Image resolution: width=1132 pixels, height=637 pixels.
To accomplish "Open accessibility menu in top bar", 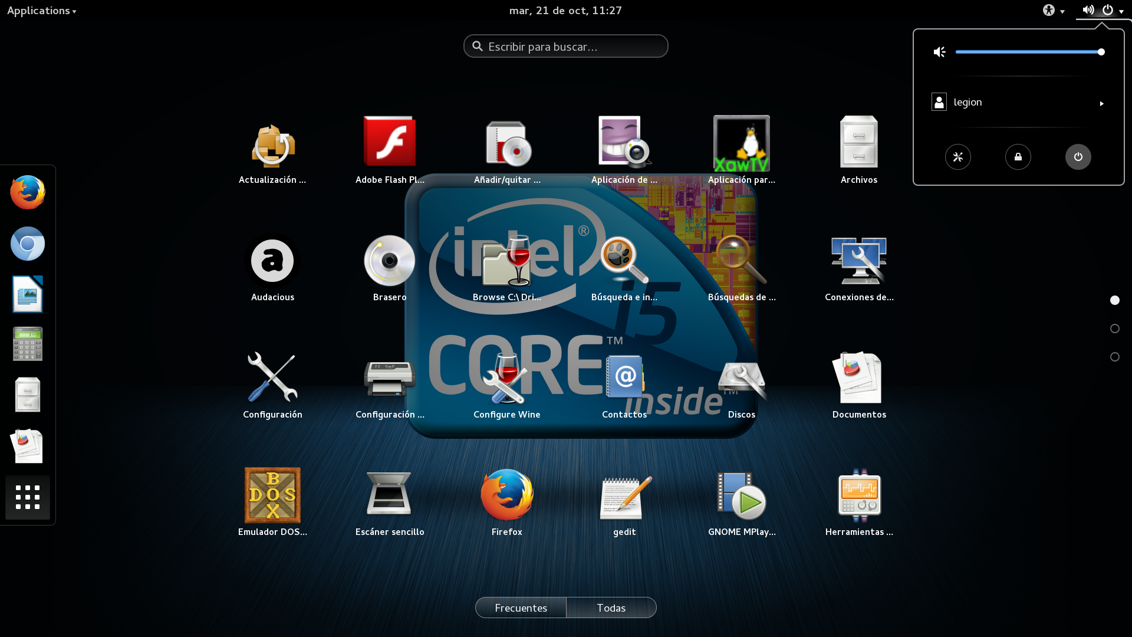I will click(1054, 11).
